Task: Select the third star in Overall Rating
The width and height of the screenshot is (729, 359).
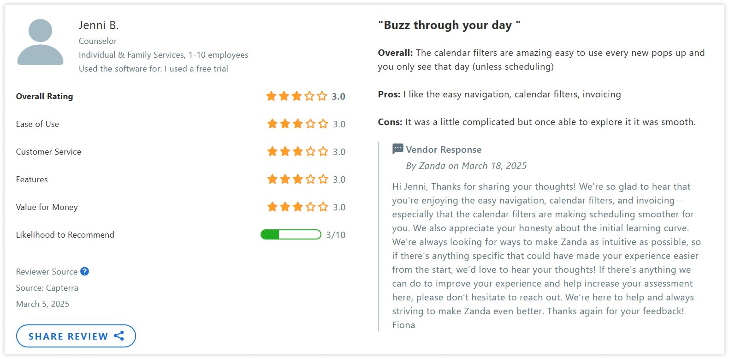Action: [297, 96]
